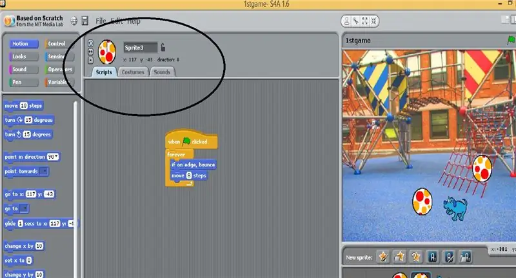516x278 pixels.
Task: Click the 'x: 117' sprite position readout
Action: coord(130,59)
